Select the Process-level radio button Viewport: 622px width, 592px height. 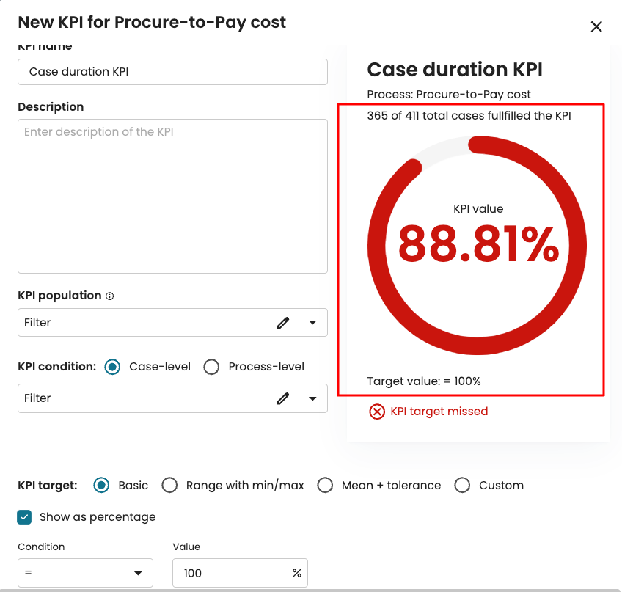(211, 367)
